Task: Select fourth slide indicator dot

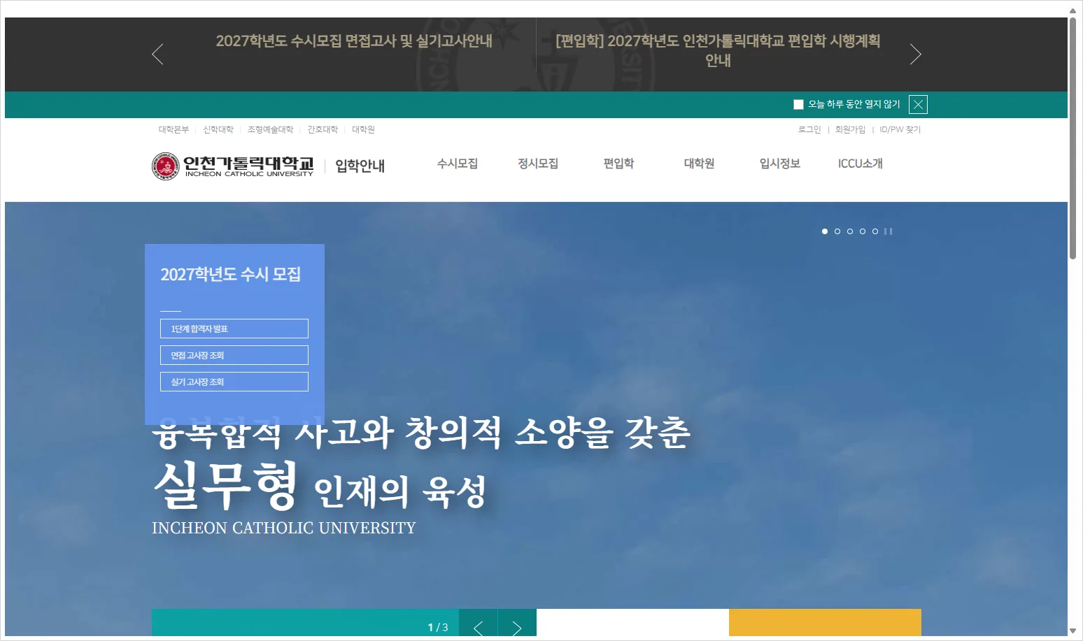Action: pos(863,231)
